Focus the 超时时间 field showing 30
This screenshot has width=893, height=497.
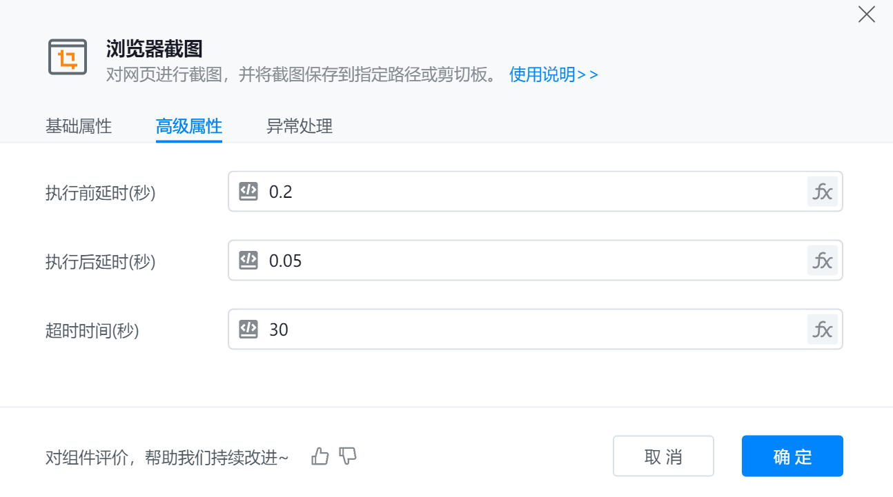coord(524,329)
